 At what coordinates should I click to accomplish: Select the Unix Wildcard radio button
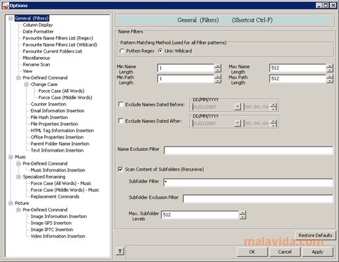tap(160, 51)
